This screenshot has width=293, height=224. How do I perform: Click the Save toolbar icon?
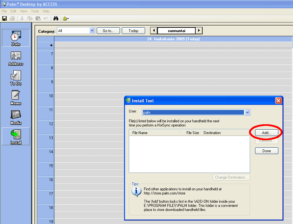tap(4, 18)
